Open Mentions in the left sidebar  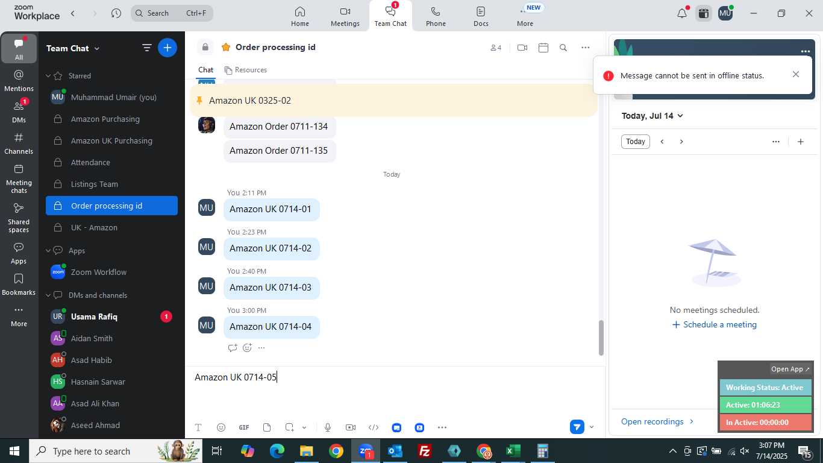pyautogui.click(x=19, y=80)
